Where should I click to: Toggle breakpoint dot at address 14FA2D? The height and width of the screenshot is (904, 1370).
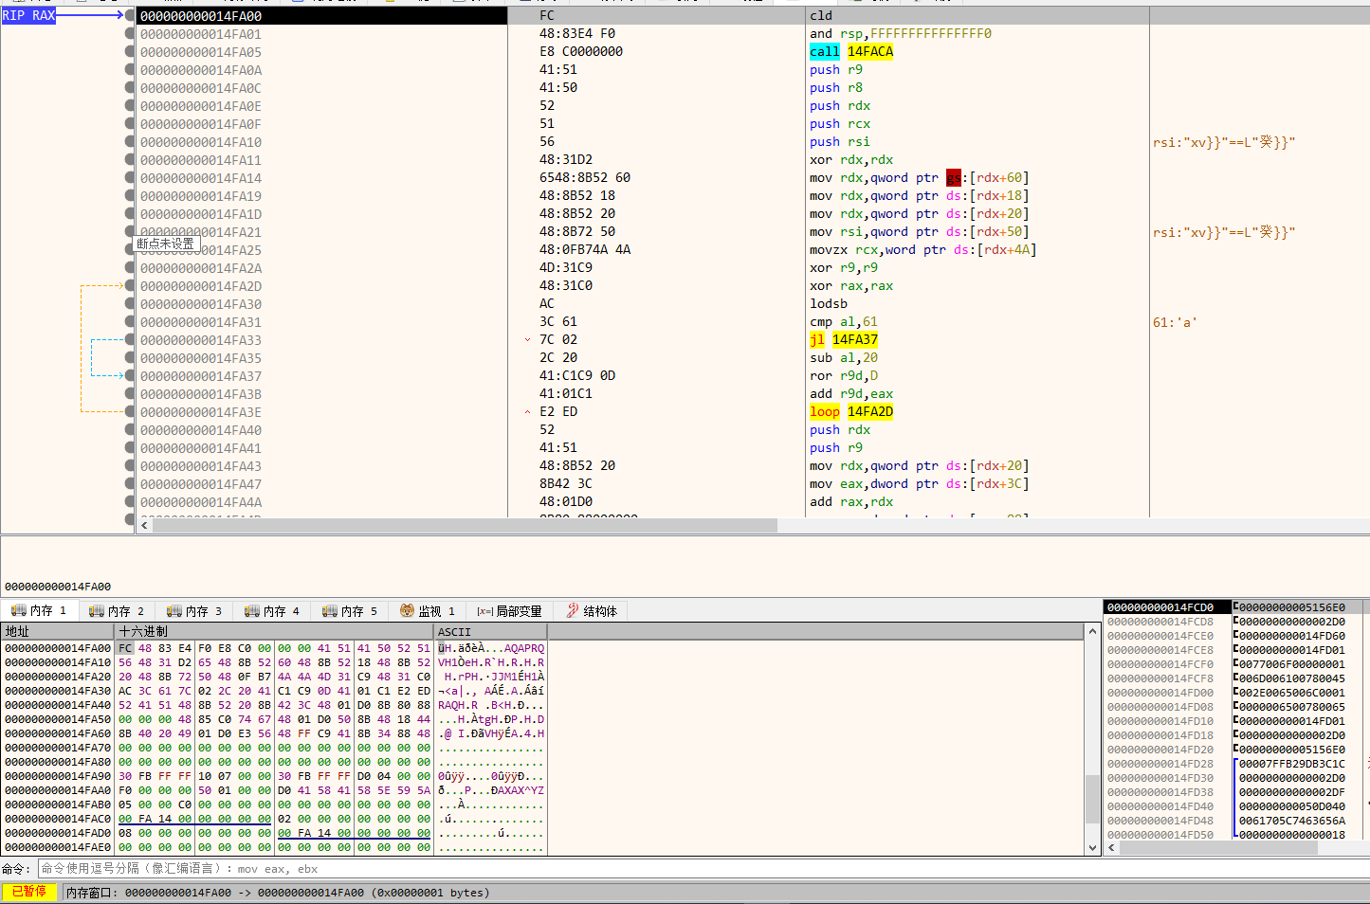coord(130,286)
